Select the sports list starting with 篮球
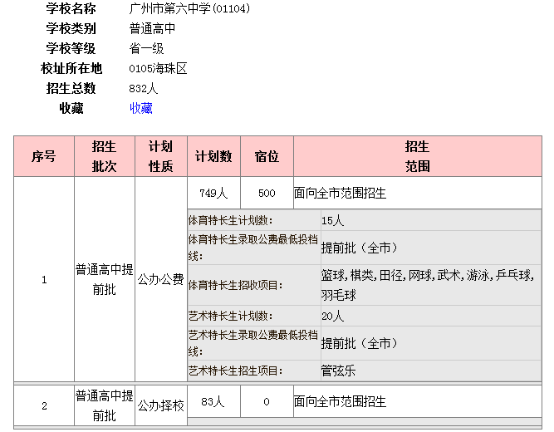The image size is (554, 432). click(428, 285)
